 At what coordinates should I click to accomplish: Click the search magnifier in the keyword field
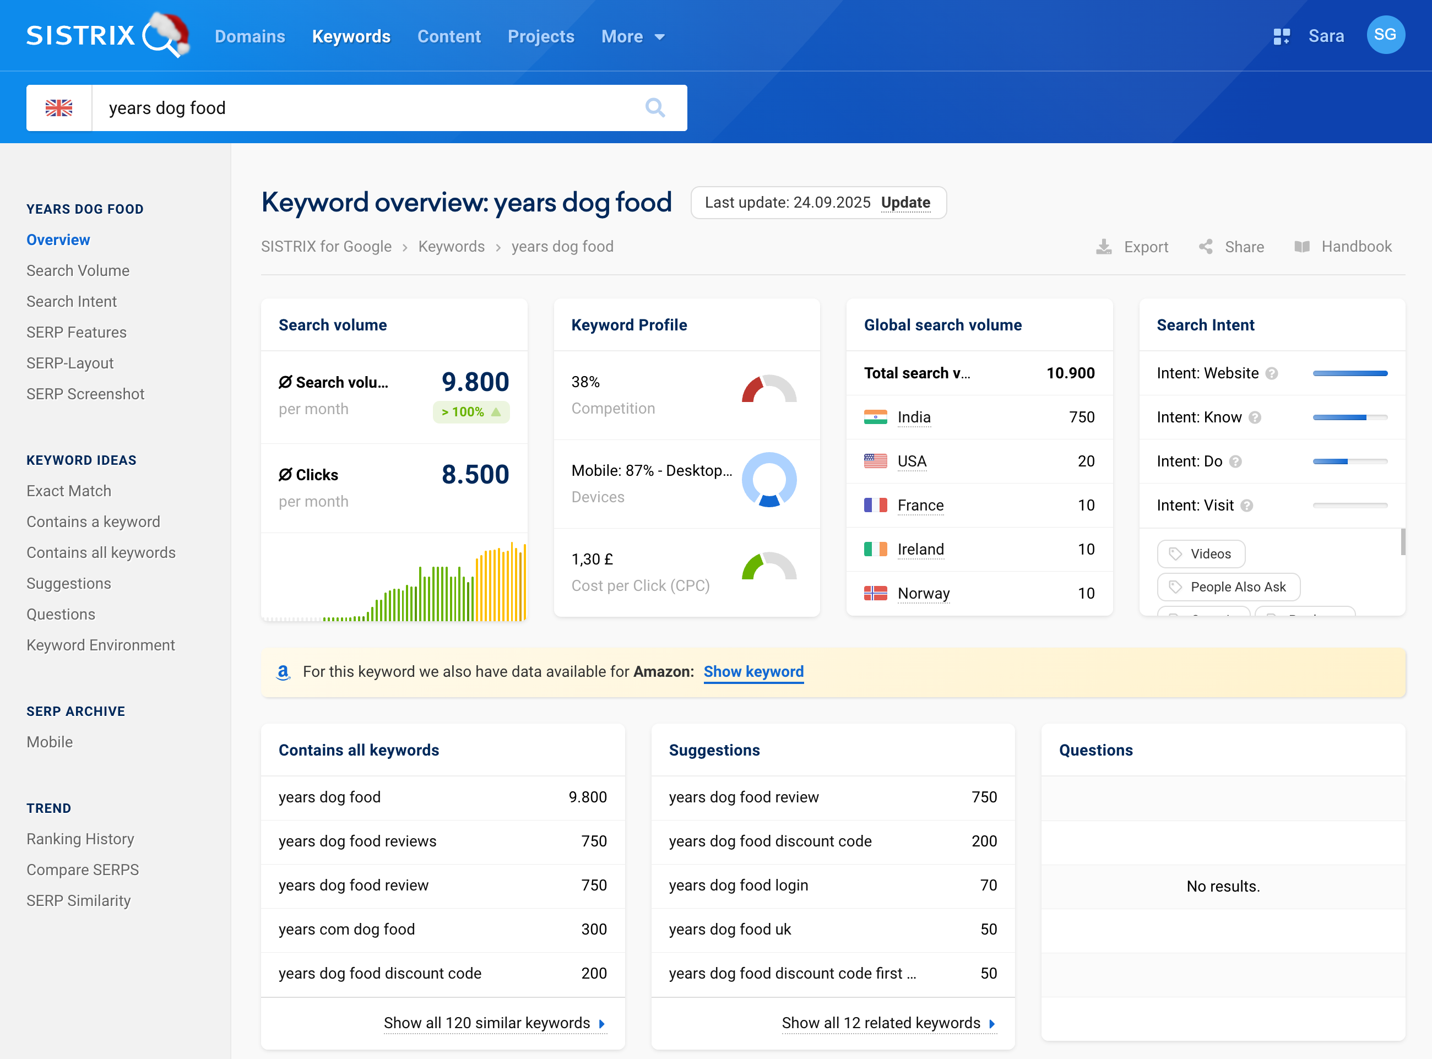click(x=655, y=108)
